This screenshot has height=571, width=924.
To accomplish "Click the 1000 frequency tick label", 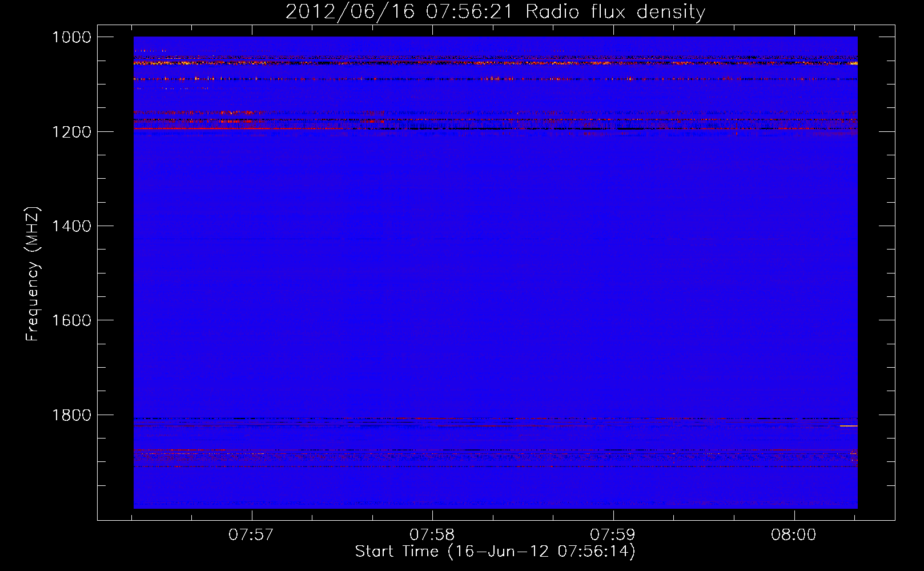I will (x=71, y=37).
